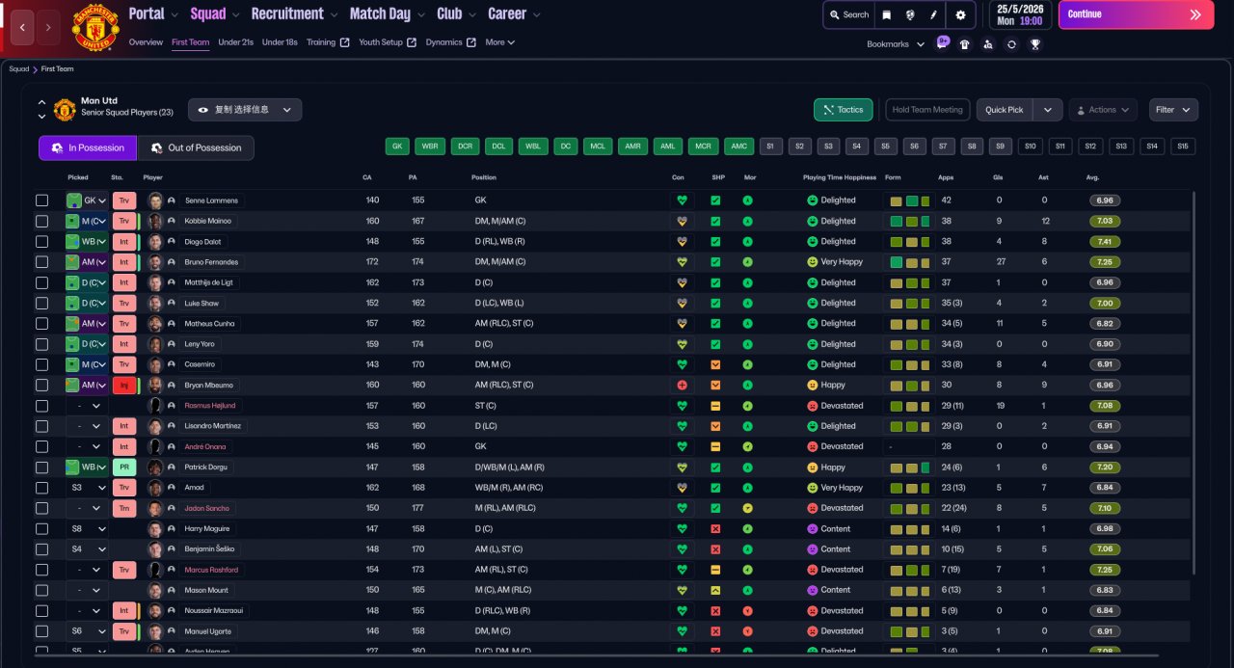
Task: Open the Filter dropdown
Action: [x=1173, y=110]
